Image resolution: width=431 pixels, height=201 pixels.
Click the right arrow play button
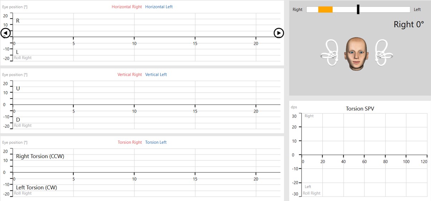(279, 33)
